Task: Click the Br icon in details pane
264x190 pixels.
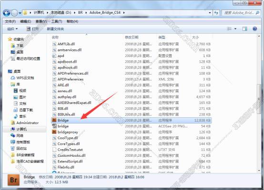Action: 14,180
